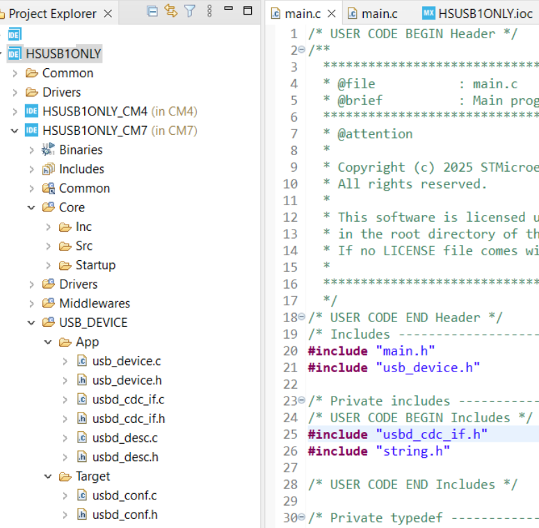Select the usbd_conf.h header file
The width and height of the screenshot is (539, 528).
[124, 515]
